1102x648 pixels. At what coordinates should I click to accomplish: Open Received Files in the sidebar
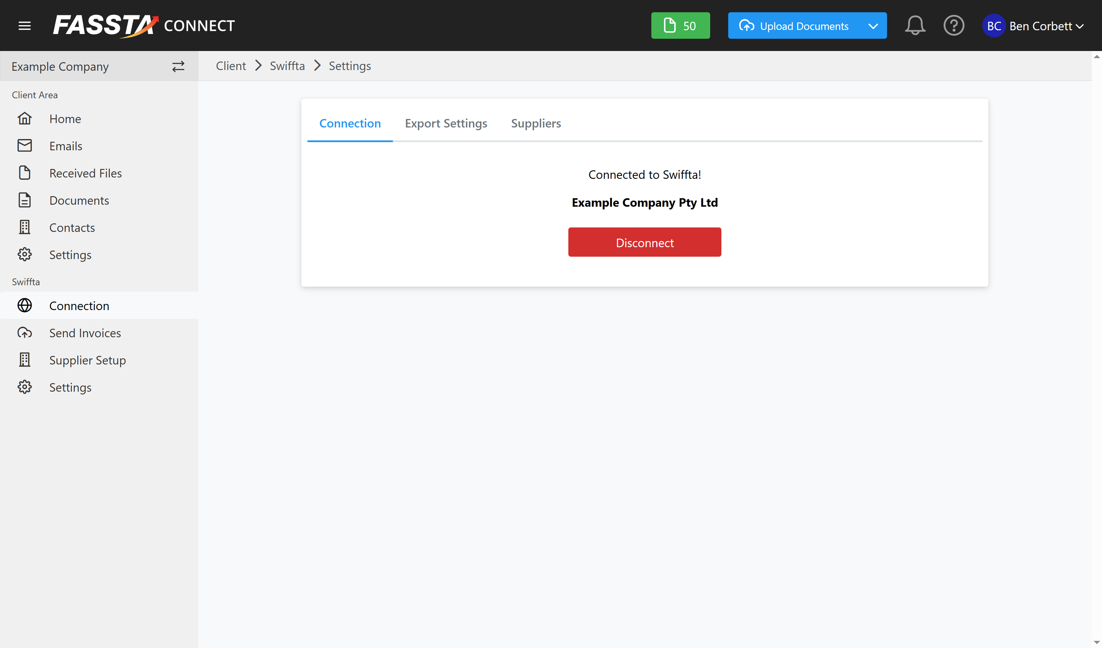tap(85, 173)
